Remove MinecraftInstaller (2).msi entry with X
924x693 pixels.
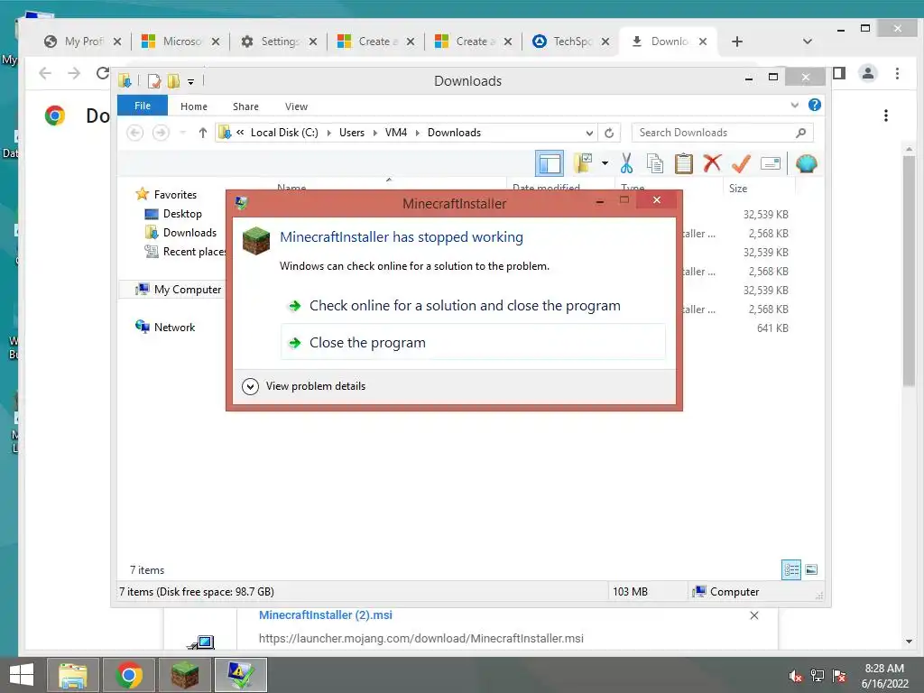coord(753,615)
